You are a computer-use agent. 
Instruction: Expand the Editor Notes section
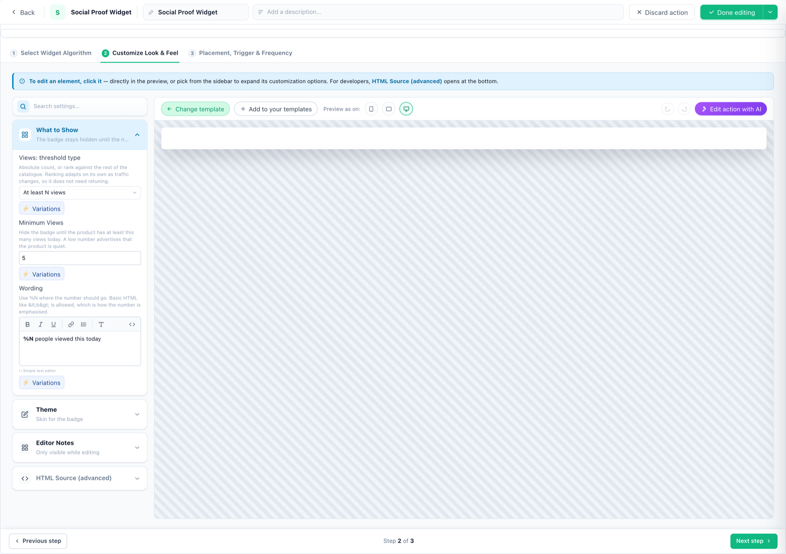tap(137, 448)
